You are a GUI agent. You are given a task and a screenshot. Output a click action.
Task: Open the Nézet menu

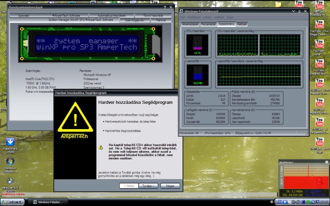tap(207, 17)
